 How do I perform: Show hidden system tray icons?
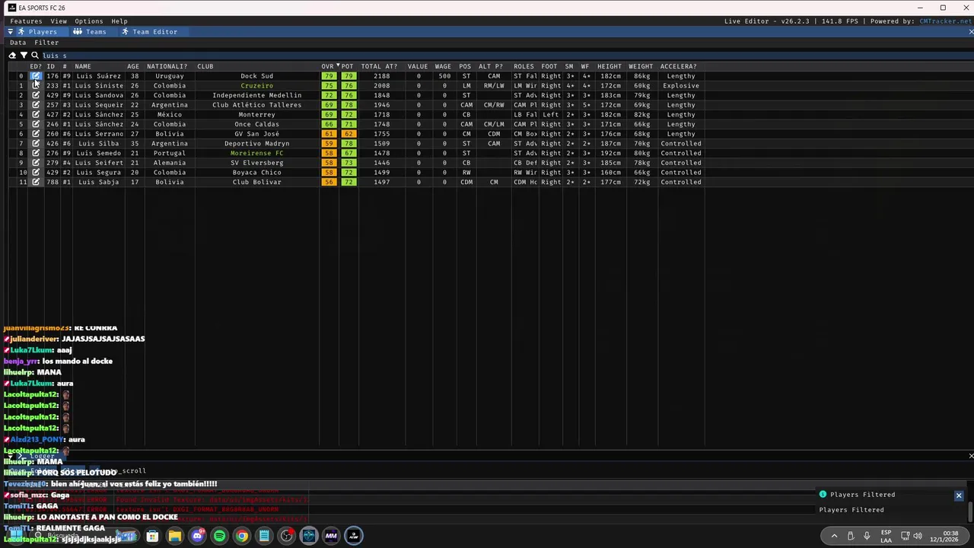(834, 536)
